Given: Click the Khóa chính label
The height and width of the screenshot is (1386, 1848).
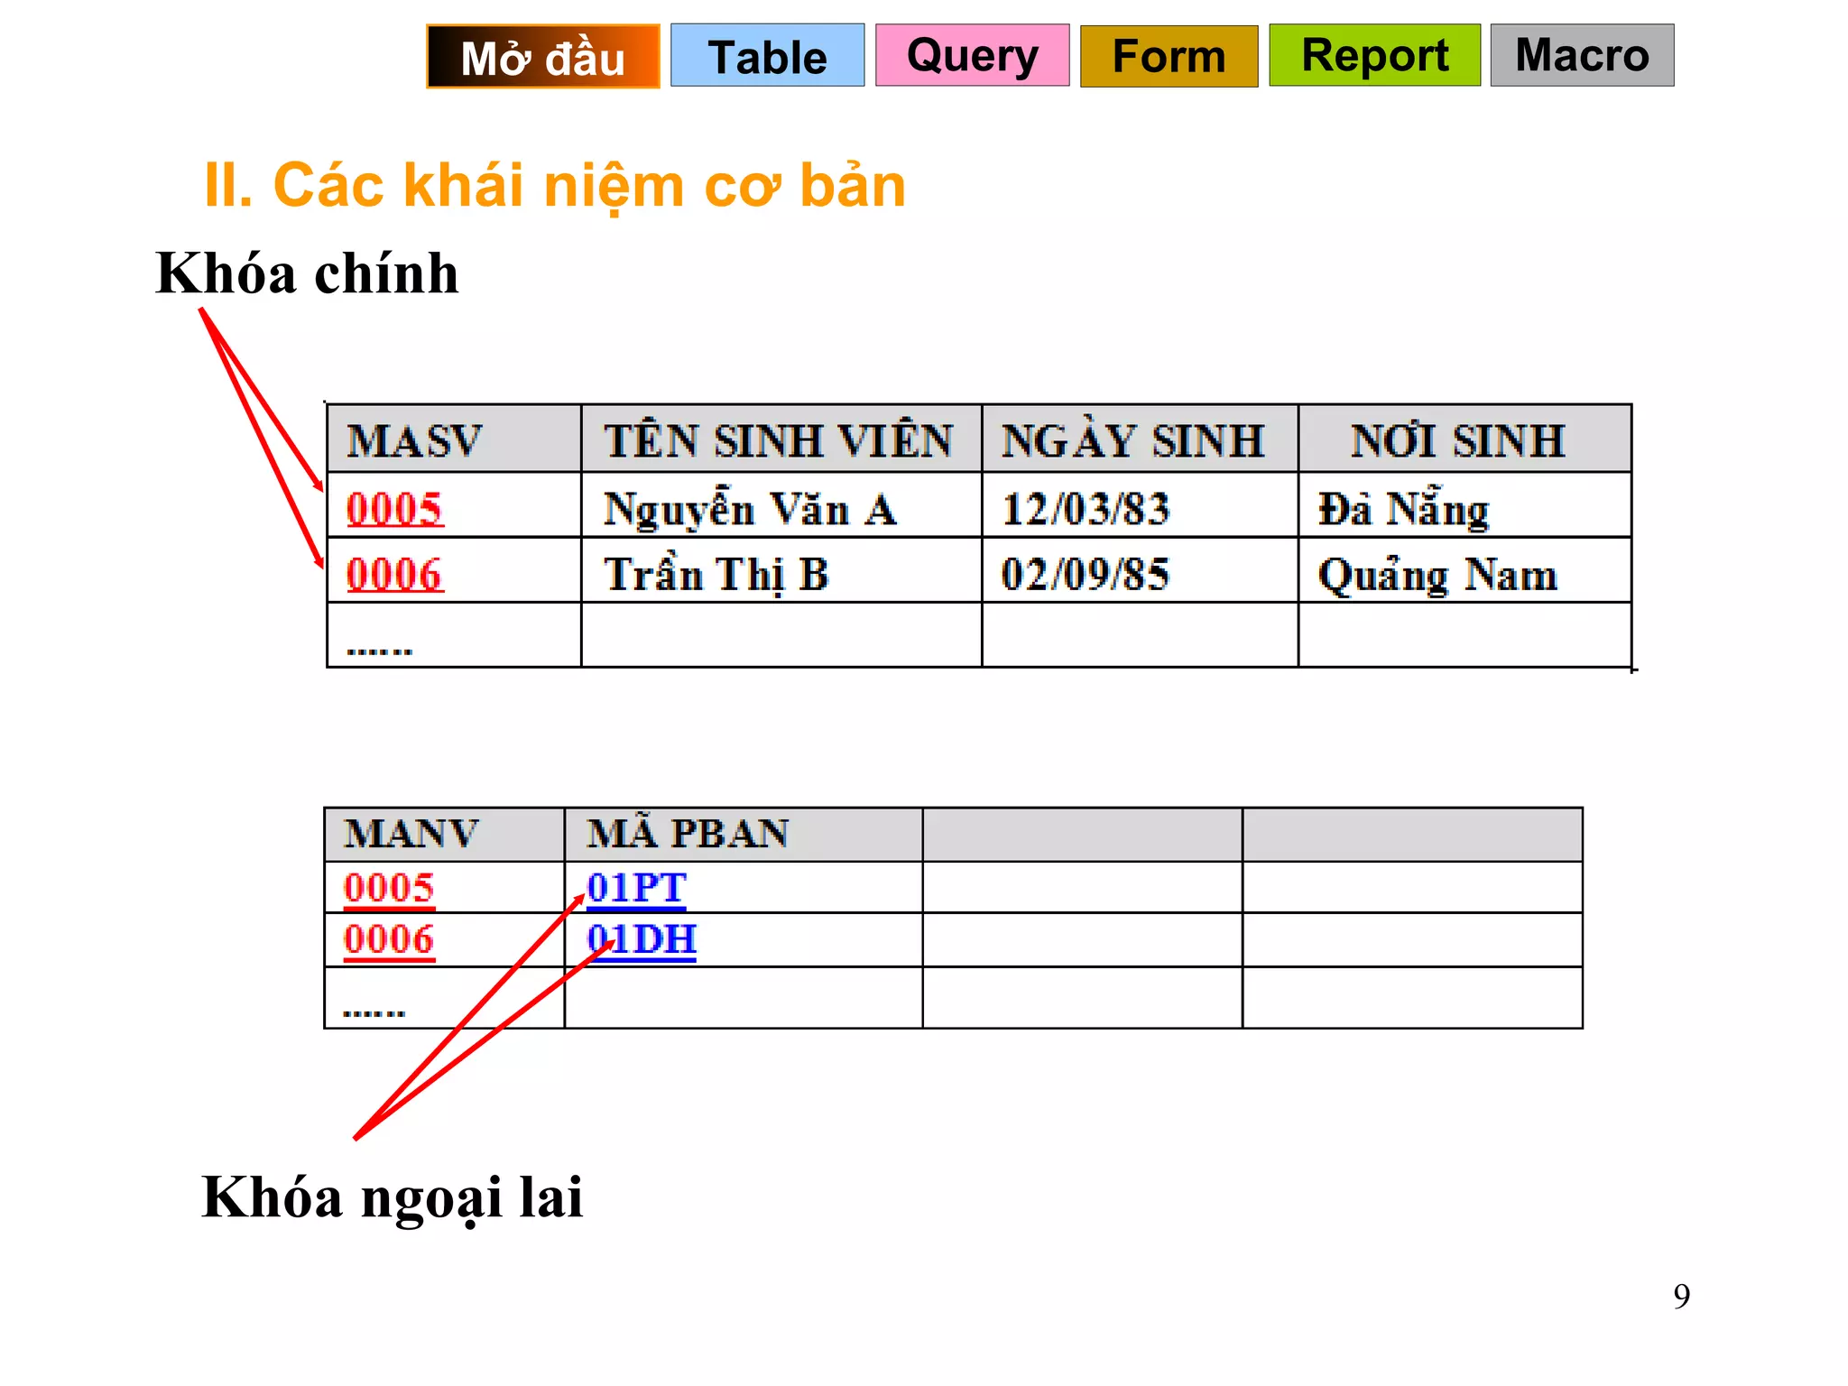Looking at the screenshot, I should click(307, 273).
